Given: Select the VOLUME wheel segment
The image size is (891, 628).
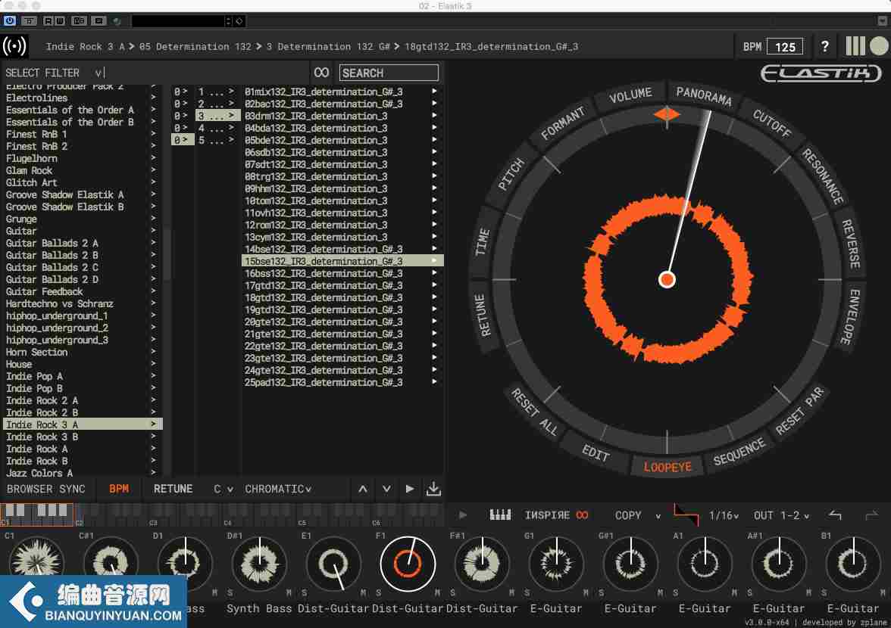Looking at the screenshot, I should pos(630,95).
